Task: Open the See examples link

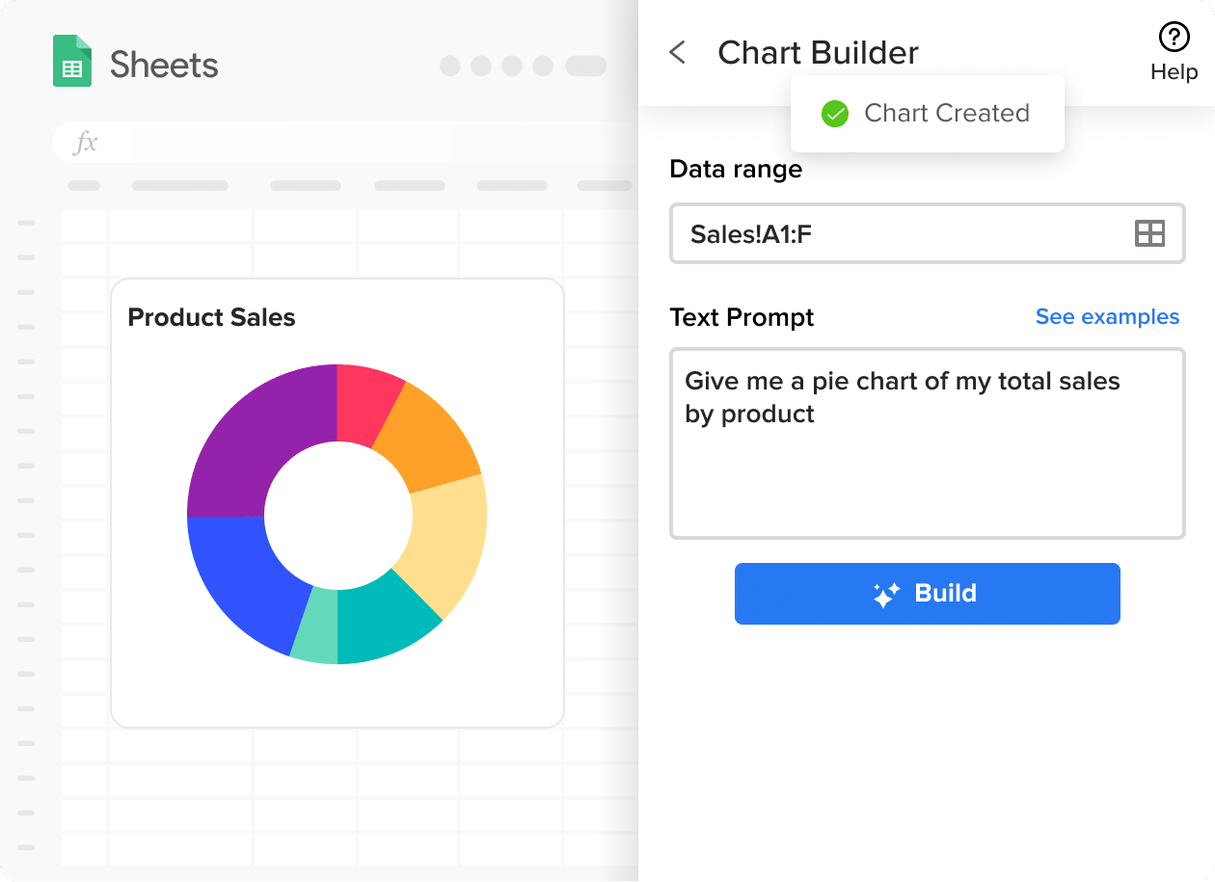Action: 1107,317
